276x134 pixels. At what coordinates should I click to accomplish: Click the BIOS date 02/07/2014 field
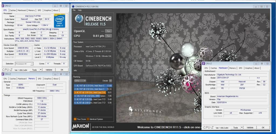click(x=242, y=103)
